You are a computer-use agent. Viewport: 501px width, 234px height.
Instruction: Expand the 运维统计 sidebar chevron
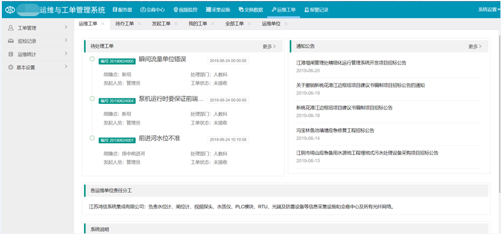tap(66, 54)
